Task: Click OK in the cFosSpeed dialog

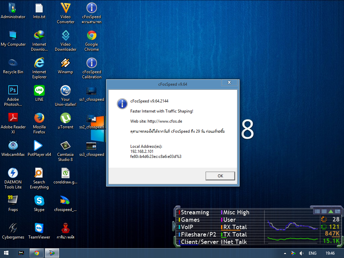Action: click(x=220, y=176)
